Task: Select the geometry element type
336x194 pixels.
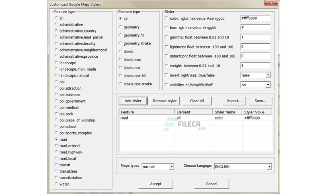Action: [120, 27]
